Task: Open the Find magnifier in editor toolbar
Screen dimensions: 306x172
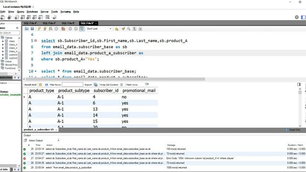Action: point(129,29)
